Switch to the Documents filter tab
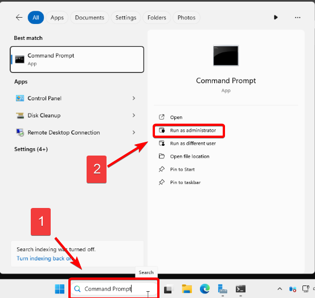 click(89, 18)
